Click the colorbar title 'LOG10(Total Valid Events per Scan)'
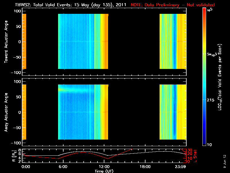Screen dimensions: 230x173 pos(220,77)
